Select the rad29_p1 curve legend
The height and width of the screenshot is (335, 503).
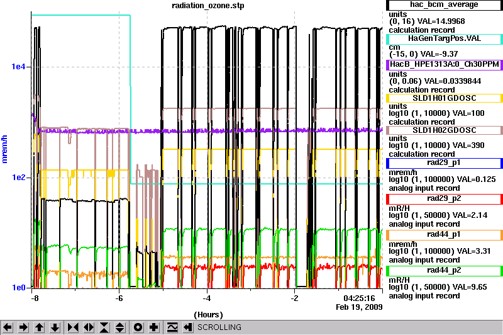(445, 163)
